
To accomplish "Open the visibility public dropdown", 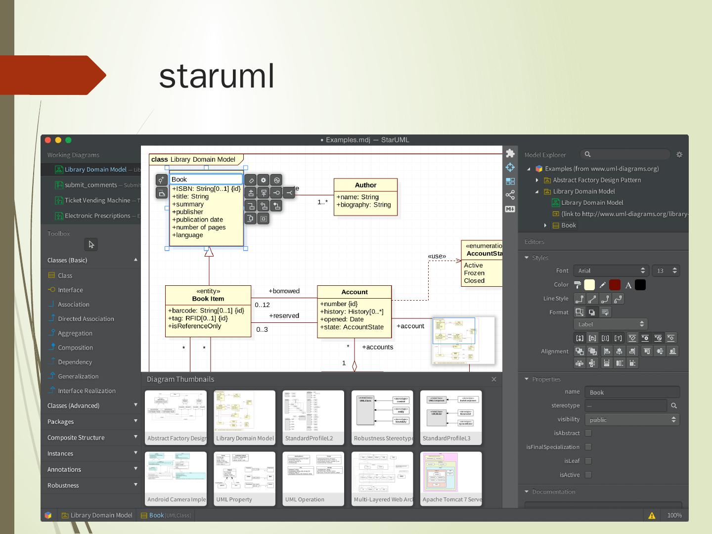I will [632, 420].
